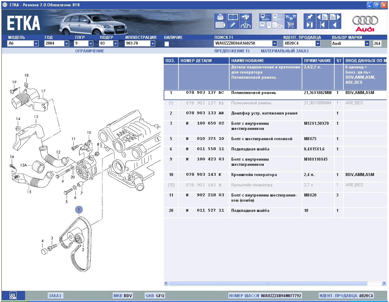Click the ETKA logo banner
Image resolution: width=389 pixels, height=302 pixels.
[x=24, y=23]
